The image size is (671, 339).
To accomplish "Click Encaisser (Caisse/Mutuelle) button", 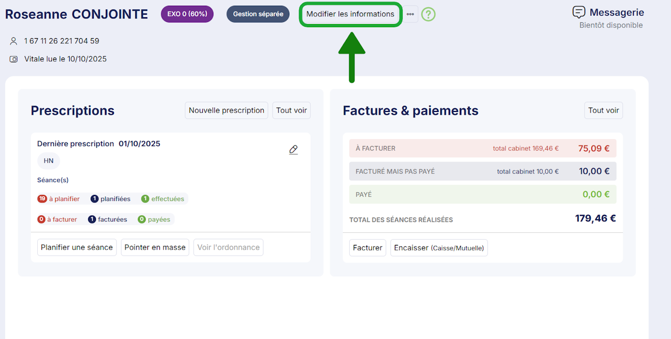I will click(439, 248).
